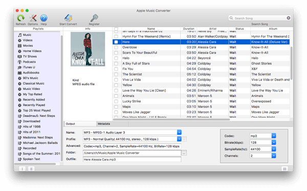The width and height of the screenshot is (307, 191).
Task: Click the Register key icon
Action: click(x=94, y=18)
